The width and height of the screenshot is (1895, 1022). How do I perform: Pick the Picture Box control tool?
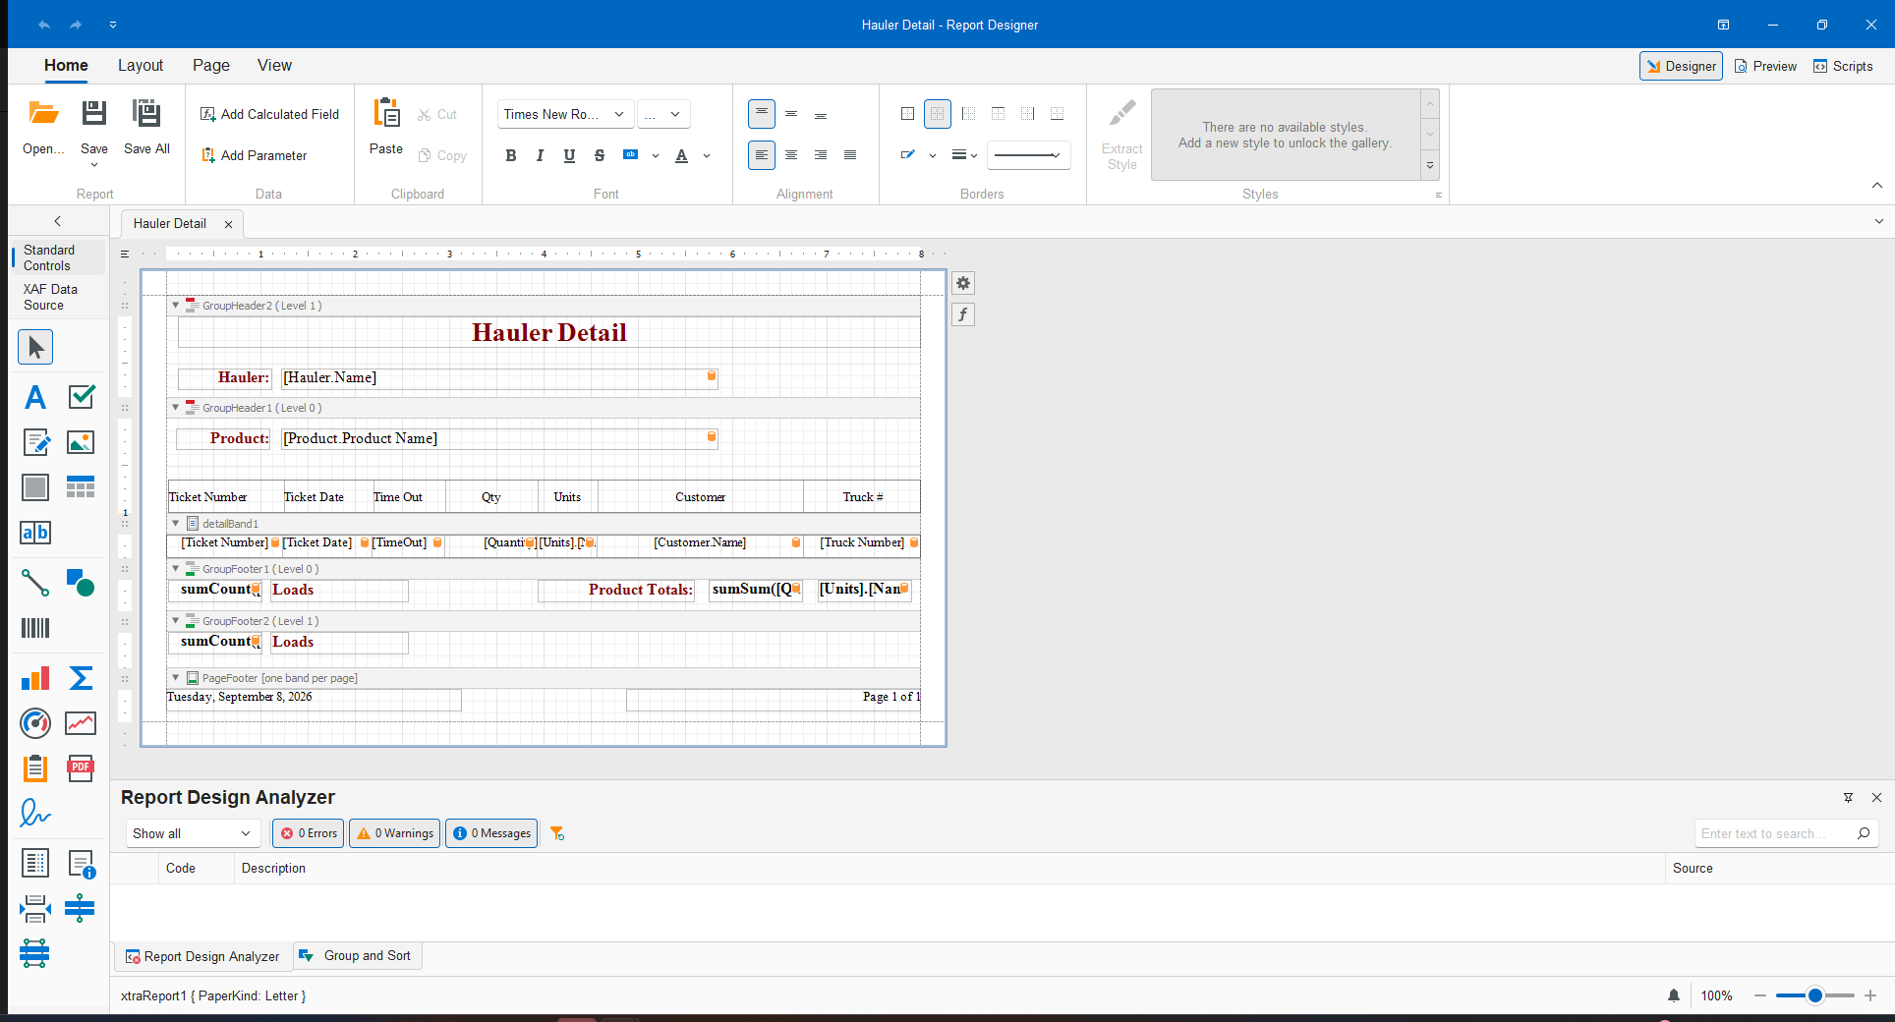(81, 442)
